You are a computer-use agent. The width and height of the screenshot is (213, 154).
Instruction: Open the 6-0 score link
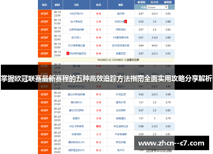tap(98, 37)
